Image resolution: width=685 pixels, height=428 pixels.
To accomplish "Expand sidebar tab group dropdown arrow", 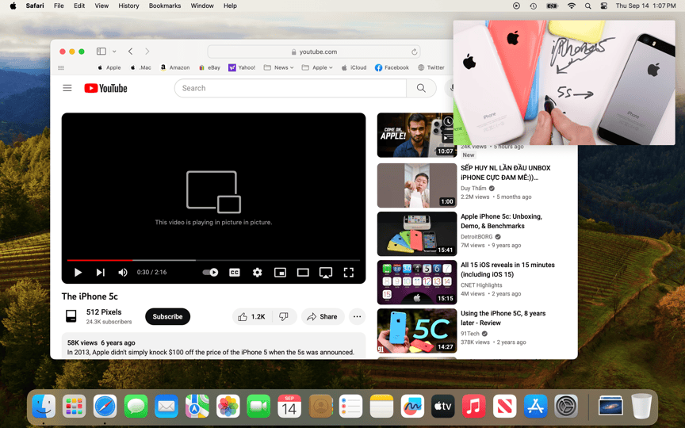I will pos(114,52).
